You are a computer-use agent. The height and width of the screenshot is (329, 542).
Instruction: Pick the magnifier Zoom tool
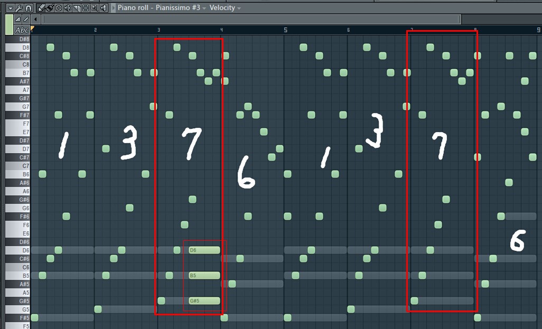pyautogui.click(x=94, y=8)
